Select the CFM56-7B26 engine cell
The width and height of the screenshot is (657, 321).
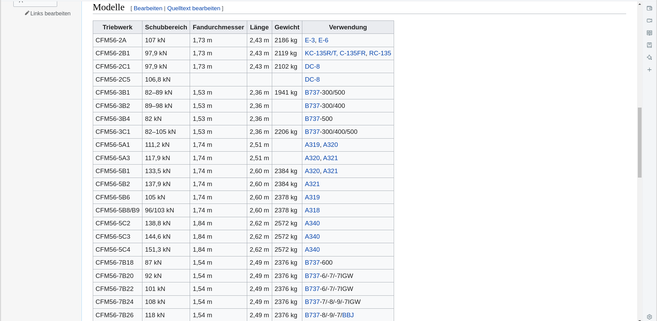(x=117, y=315)
